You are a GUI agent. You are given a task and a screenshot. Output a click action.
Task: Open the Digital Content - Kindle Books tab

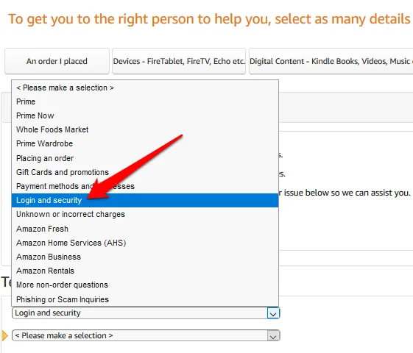click(331, 61)
